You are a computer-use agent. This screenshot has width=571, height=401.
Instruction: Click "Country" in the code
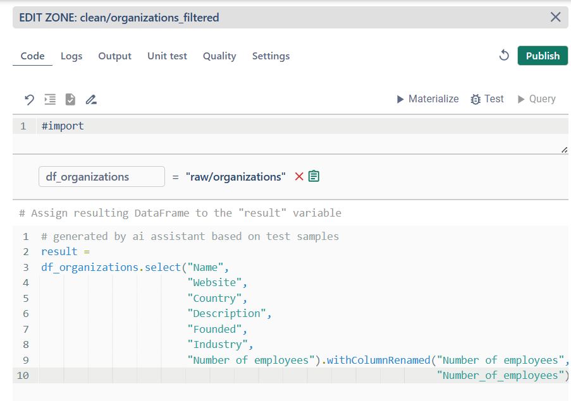tap(214, 298)
